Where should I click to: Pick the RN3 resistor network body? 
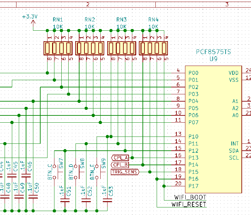click(122, 48)
